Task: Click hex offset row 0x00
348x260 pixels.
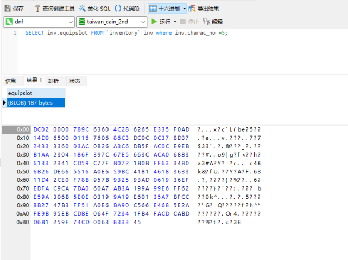Action: pyautogui.click(x=16, y=129)
